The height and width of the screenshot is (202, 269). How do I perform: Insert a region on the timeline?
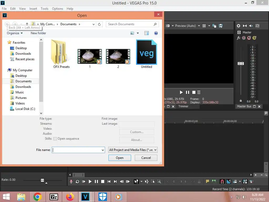pyautogui.click(x=214, y=181)
